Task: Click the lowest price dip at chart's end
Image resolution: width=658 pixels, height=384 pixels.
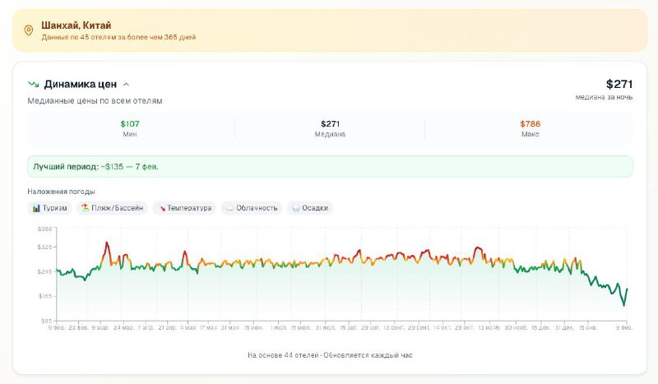Action: pyautogui.click(x=623, y=305)
